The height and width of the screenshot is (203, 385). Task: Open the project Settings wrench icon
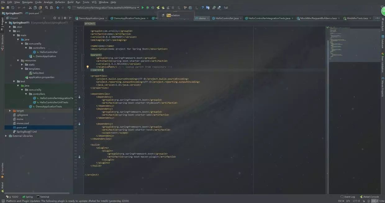[185, 8]
